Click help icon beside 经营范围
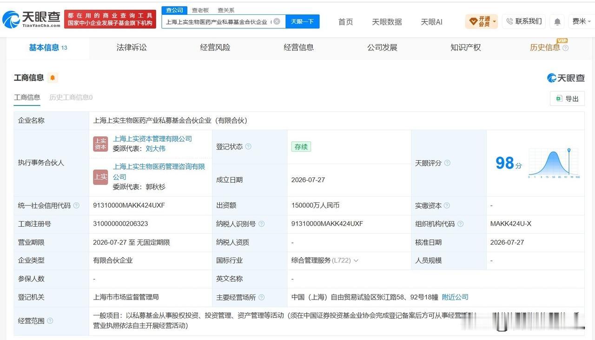 [x=50, y=321]
